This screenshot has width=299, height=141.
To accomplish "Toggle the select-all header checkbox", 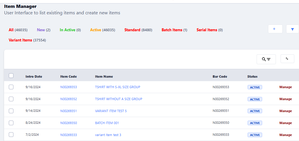I will pyautogui.click(x=11, y=76).
